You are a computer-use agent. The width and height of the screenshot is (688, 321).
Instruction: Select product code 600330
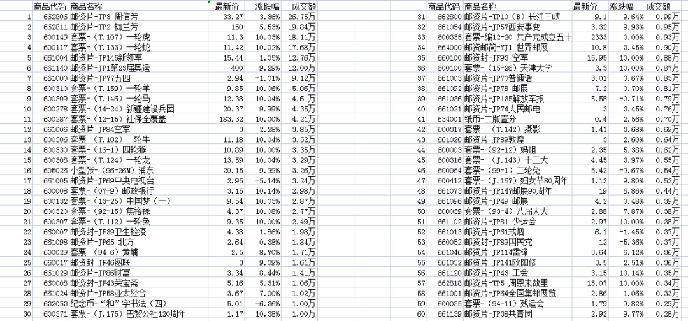55,149
